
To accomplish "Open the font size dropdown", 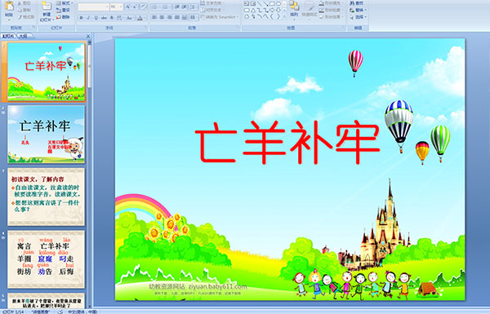I will click(x=121, y=7).
